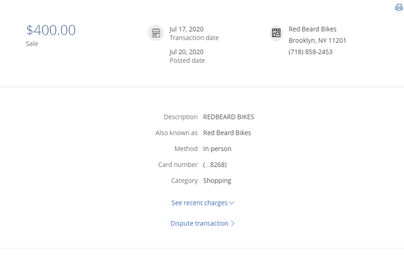Click the Jul 20, 2020 posted date
404x257 pixels.
(x=187, y=52)
